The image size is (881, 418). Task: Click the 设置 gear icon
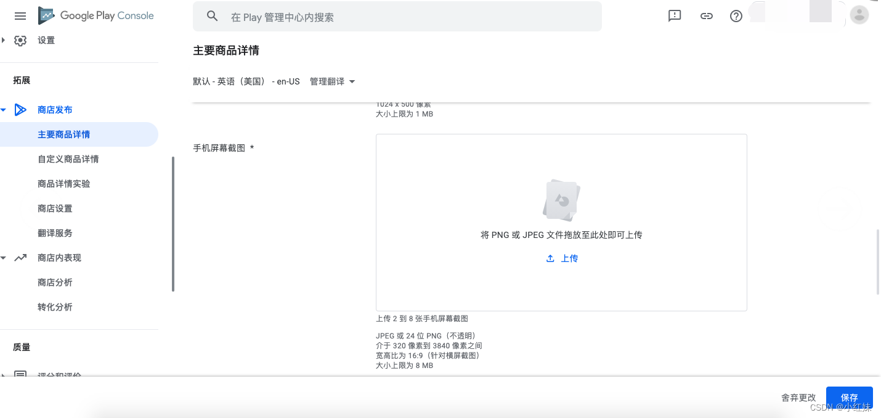(x=20, y=40)
